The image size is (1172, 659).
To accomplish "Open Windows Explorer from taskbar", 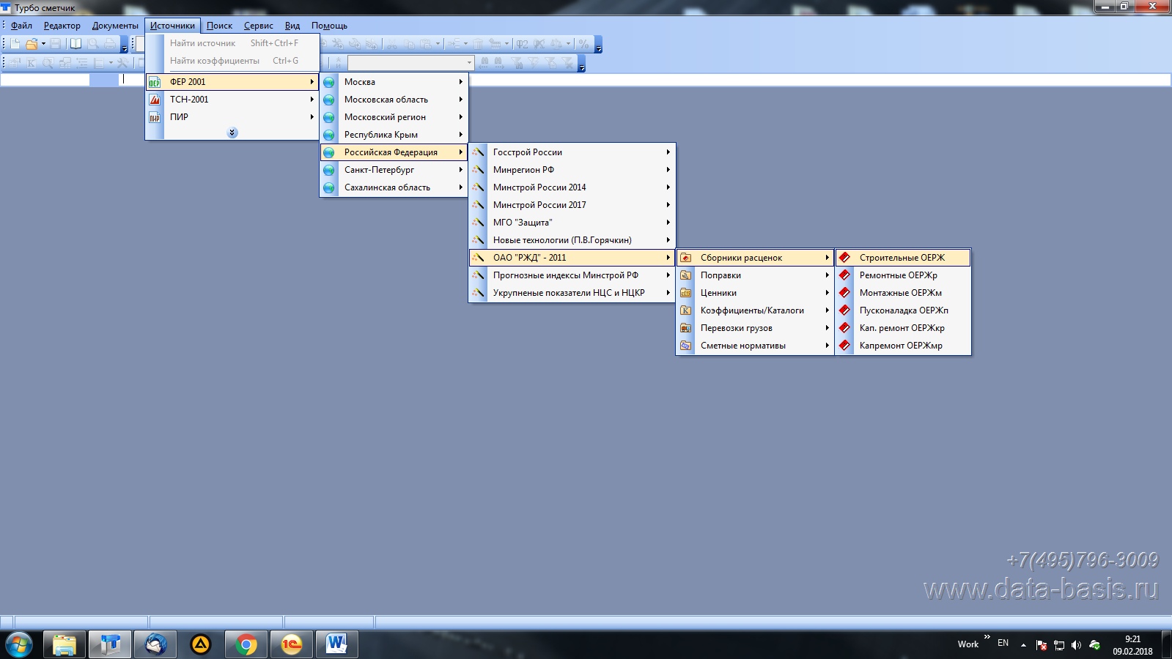I will click(x=65, y=645).
